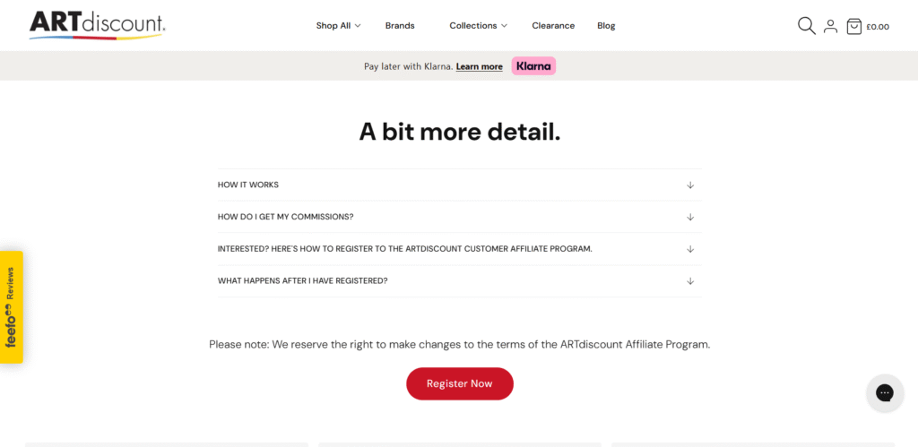This screenshot has height=447, width=918.
Task: Open the chat support bubble
Action: (884, 393)
